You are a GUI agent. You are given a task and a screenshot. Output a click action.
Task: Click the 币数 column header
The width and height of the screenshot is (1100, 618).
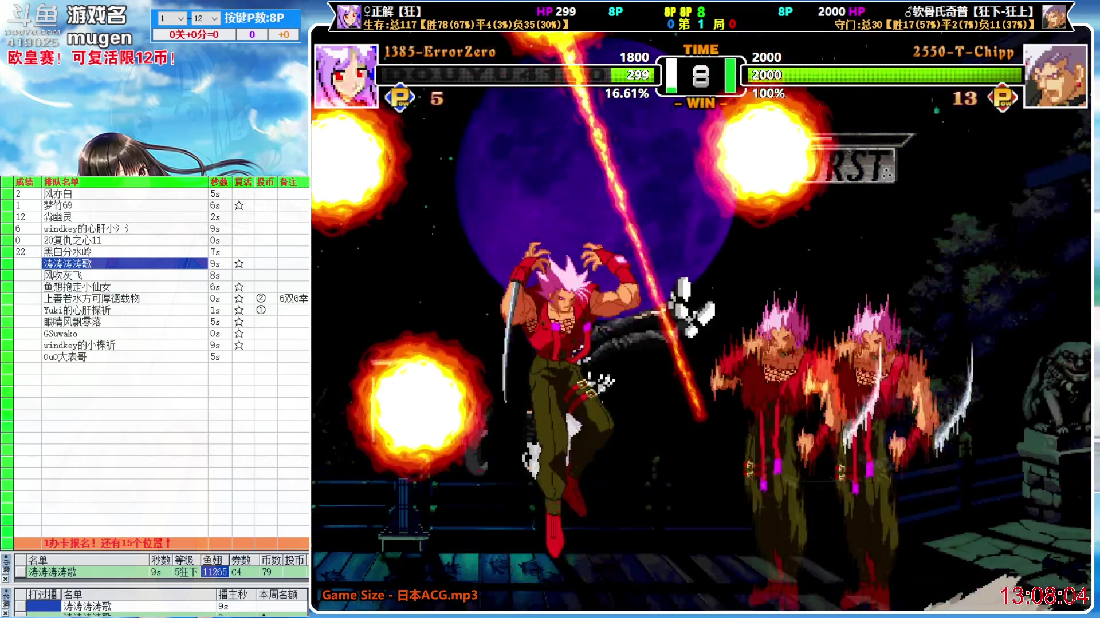pyautogui.click(x=271, y=560)
